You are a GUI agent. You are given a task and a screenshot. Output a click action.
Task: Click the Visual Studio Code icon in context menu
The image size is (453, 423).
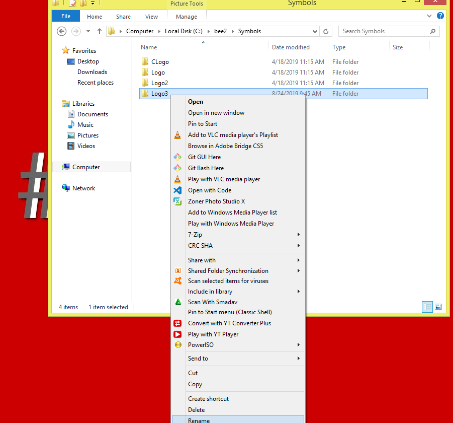(177, 190)
